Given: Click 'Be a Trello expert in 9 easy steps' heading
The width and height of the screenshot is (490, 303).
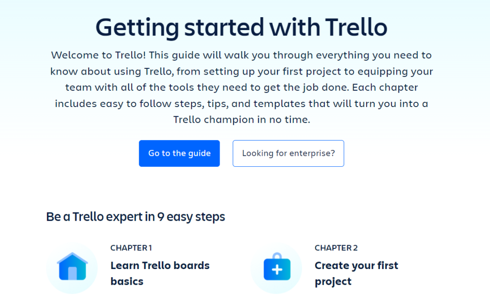Looking at the screenshot, I should (135, 216).
